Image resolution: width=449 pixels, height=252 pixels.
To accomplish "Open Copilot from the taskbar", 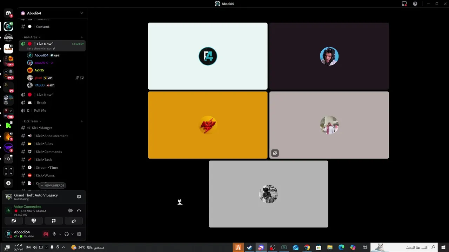I will [x=353, y=247].
